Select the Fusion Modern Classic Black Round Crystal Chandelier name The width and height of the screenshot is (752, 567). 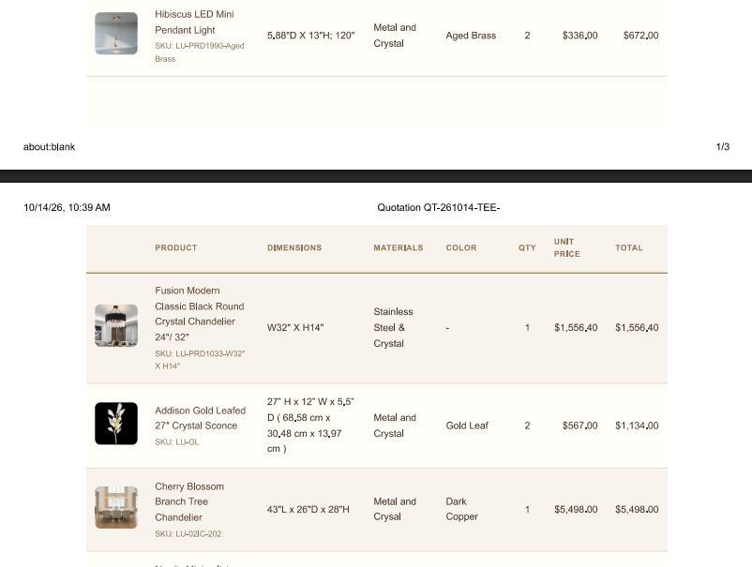pos(200,314)
